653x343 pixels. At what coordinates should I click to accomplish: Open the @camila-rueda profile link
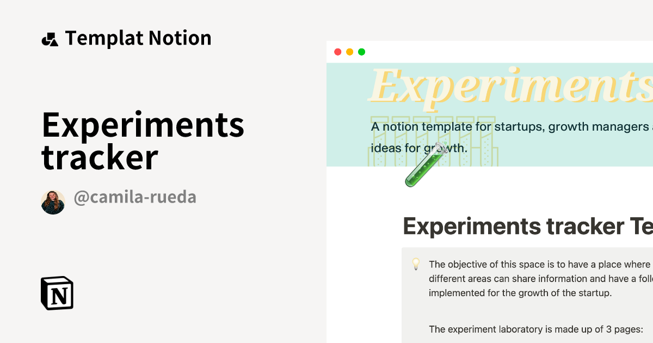click(135, 197)
